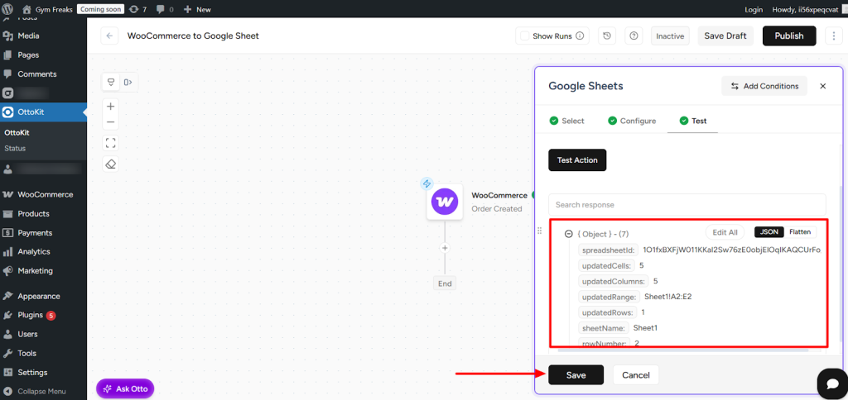Click the Search response field
The height and width of the screenshot is (400, 848).
687,205
